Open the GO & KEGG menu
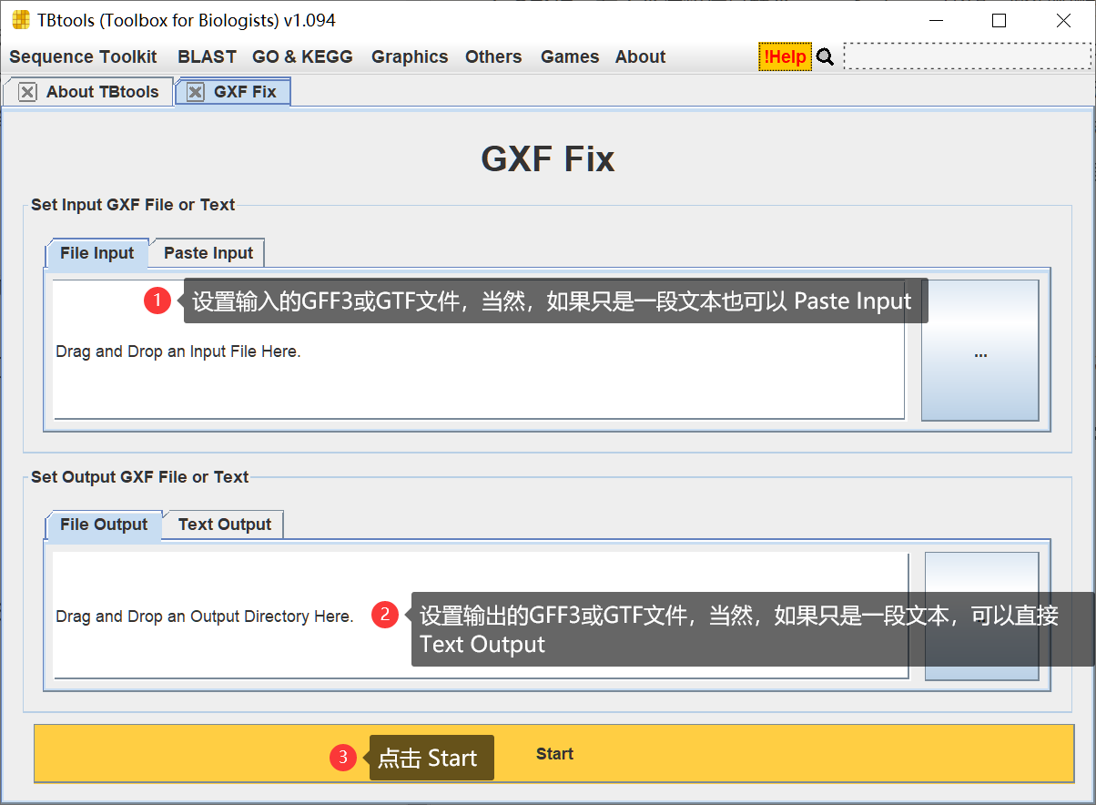 click(x=302, y=56)
